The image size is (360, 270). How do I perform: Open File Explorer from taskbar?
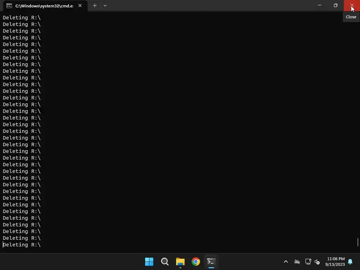tap(180, 262)
